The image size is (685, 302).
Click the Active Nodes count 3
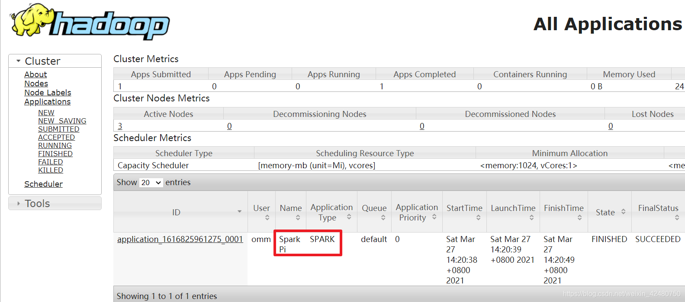point(120,126)
